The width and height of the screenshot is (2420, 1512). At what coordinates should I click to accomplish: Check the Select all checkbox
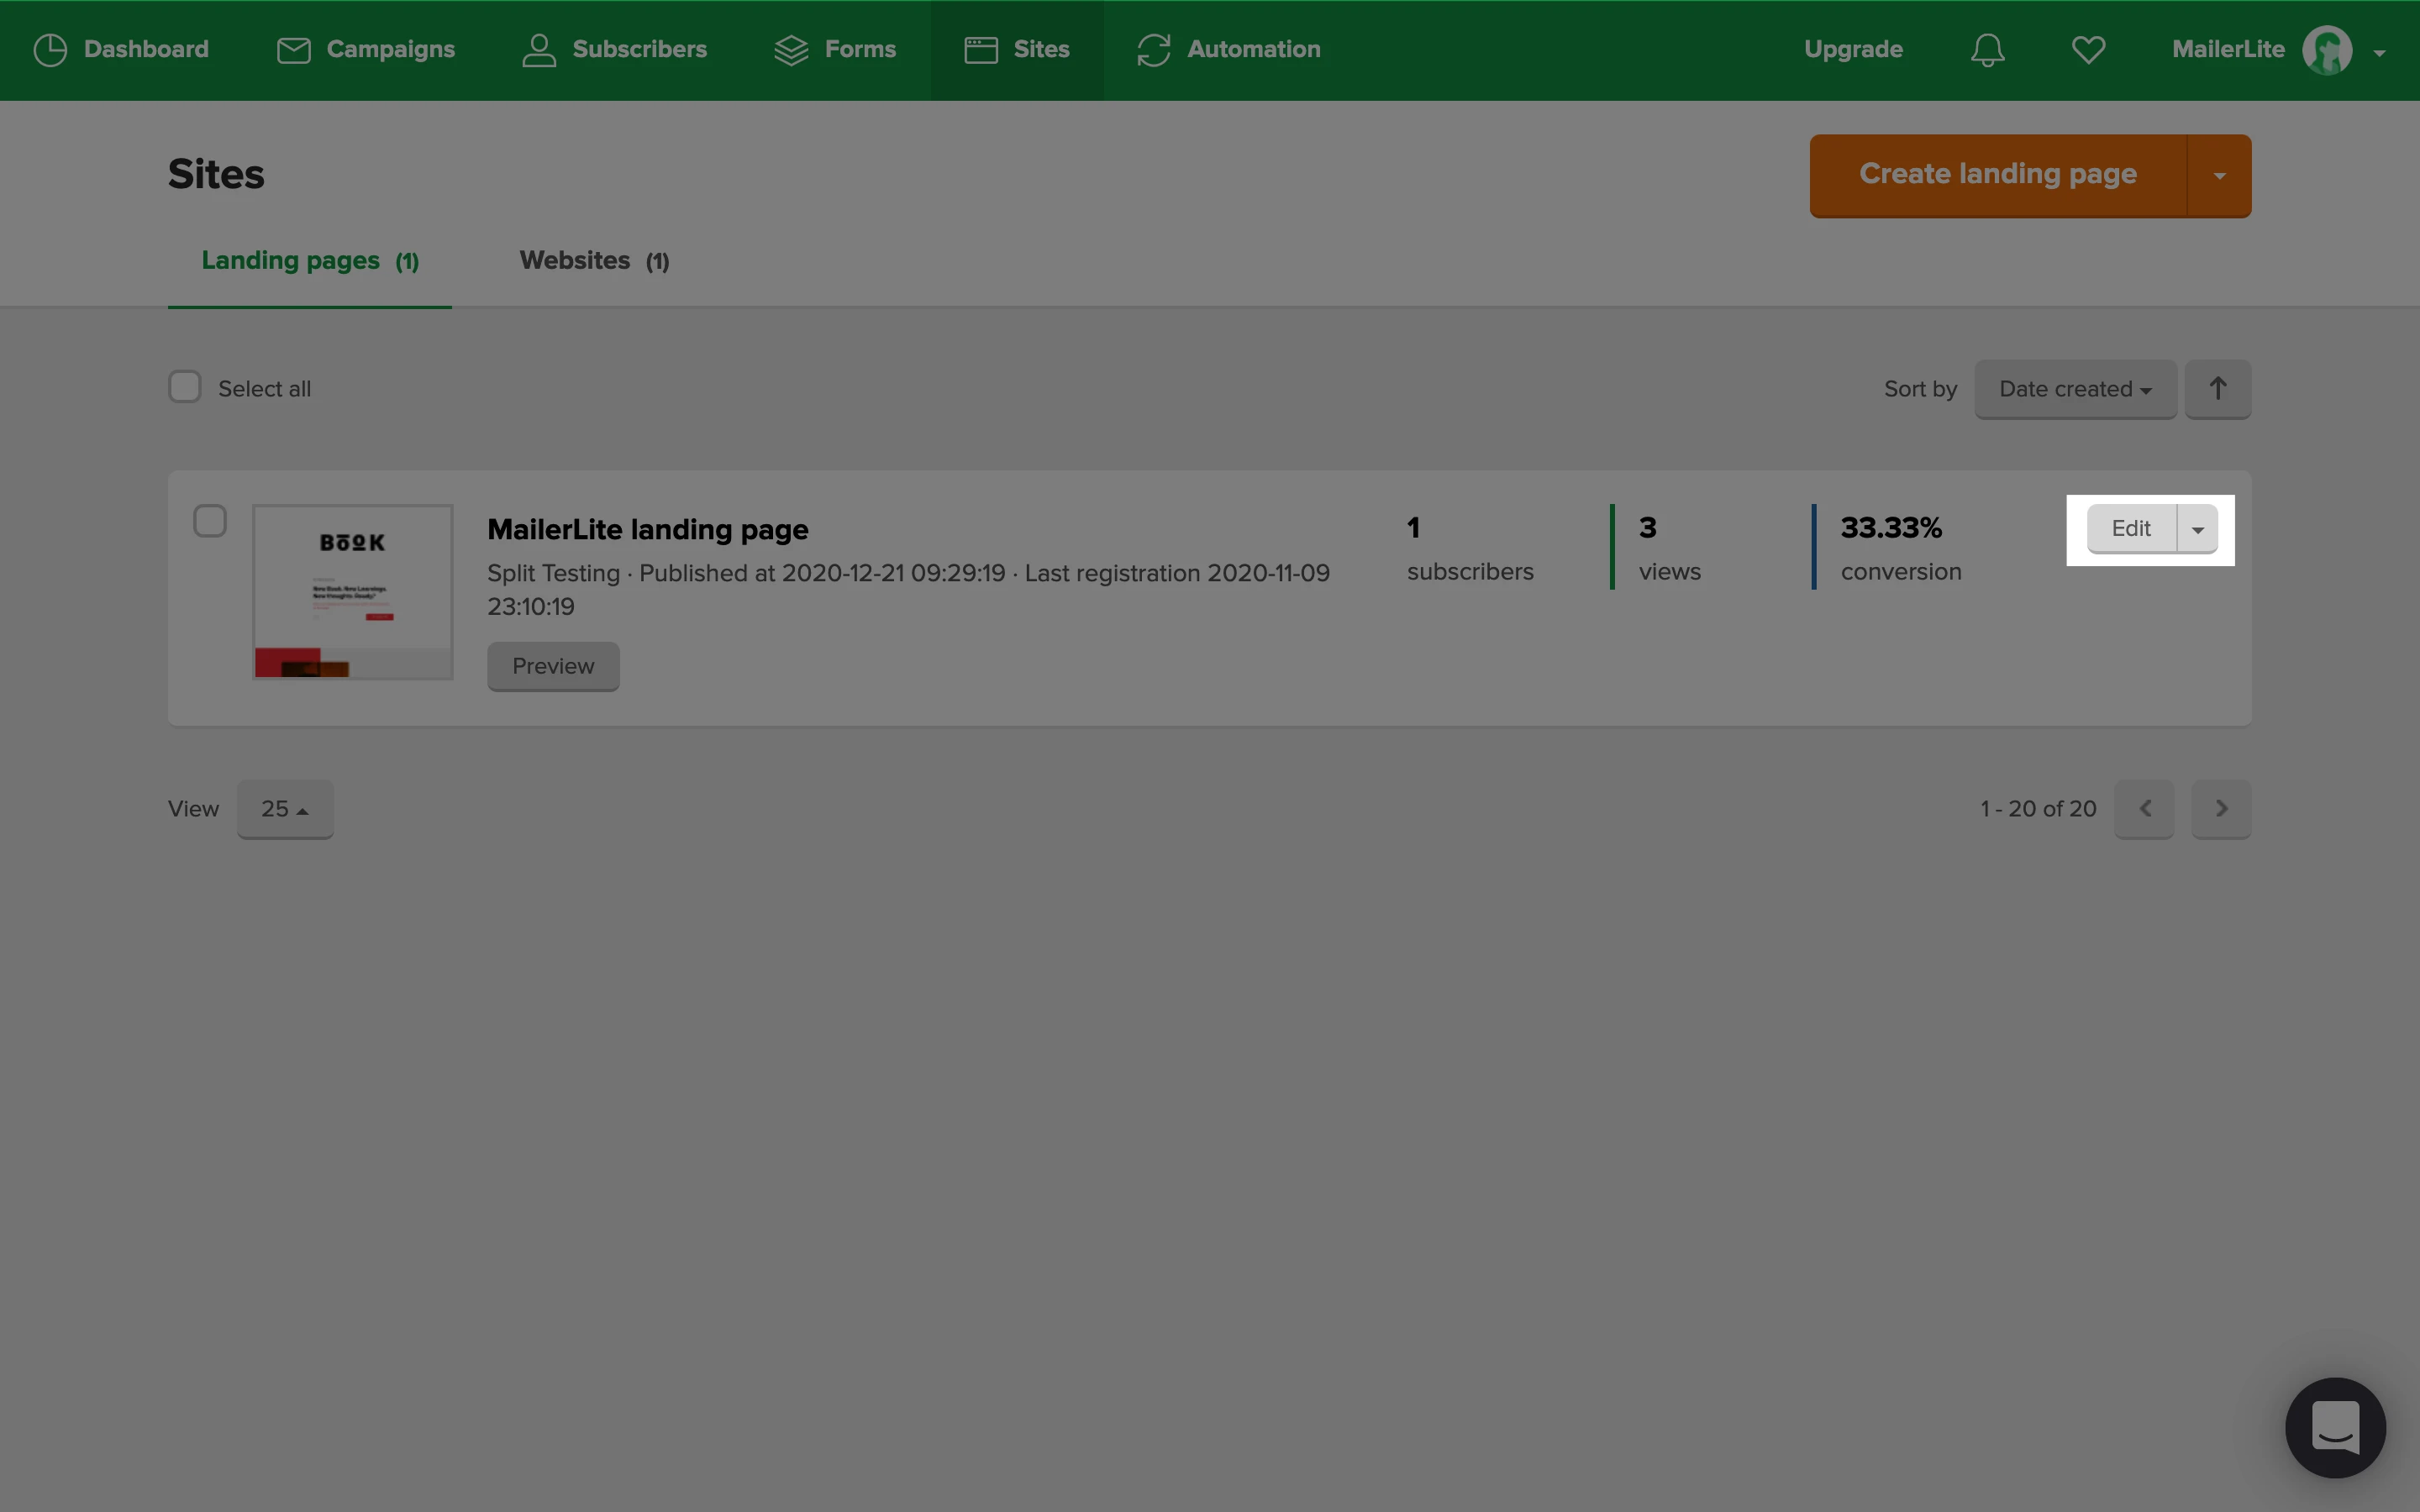coord(185,387)
